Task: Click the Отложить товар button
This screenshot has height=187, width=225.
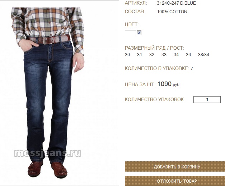Action: [175, 181]
